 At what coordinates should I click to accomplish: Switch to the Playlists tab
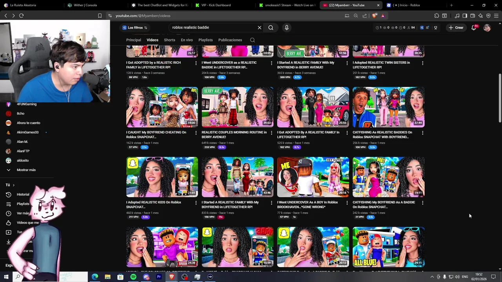pos(206,40)
